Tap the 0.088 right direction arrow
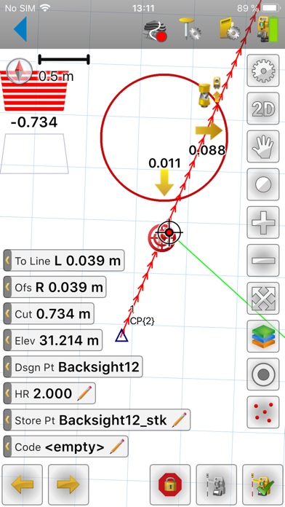285x507 pixels. coord(209,131)
